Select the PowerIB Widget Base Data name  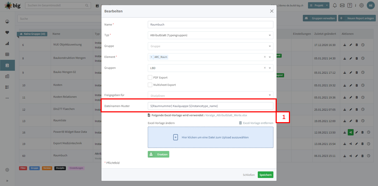tap(70, 132)
